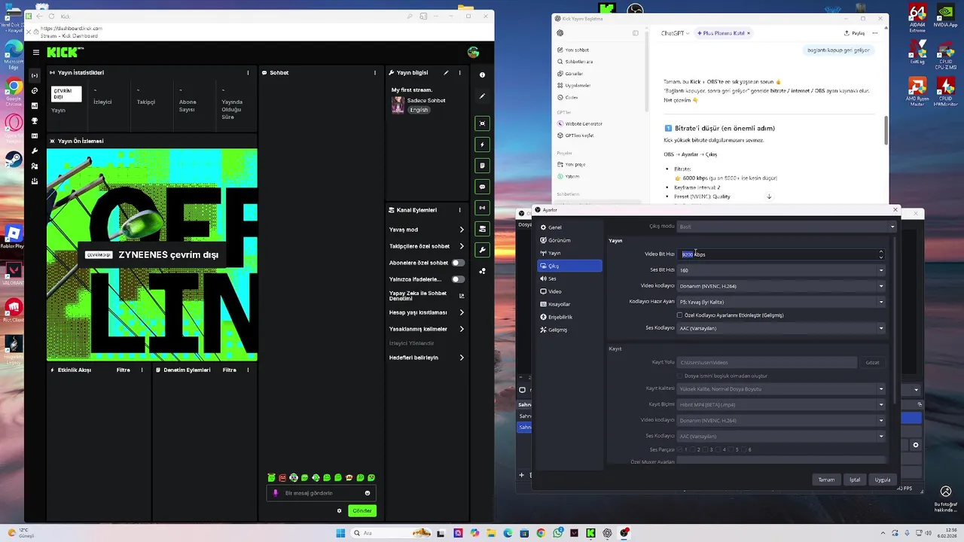Open Kanal Eylemleri three-dot menu
964x542 pixels.
tap(459, 210)
